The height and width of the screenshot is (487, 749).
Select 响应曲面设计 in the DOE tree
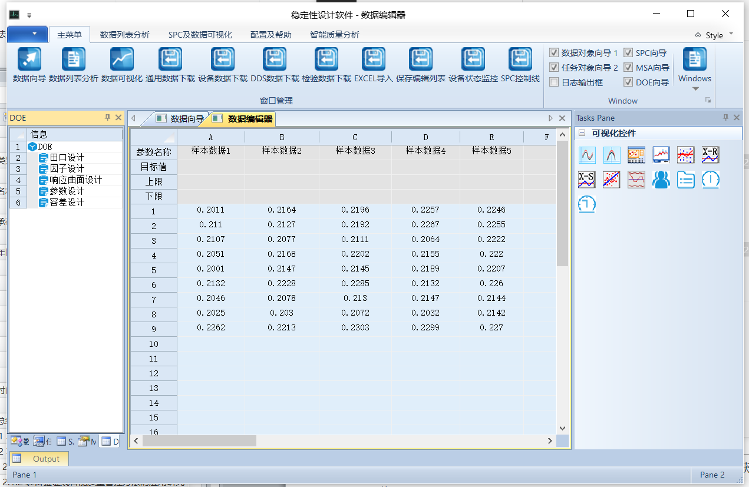pyautogui.click(x=75, y=180)
